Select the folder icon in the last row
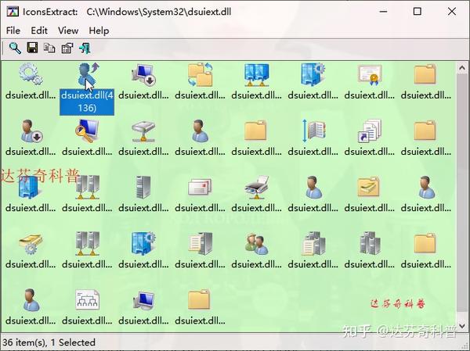This screenshot has width=470, height=351. tap(199, 299)
